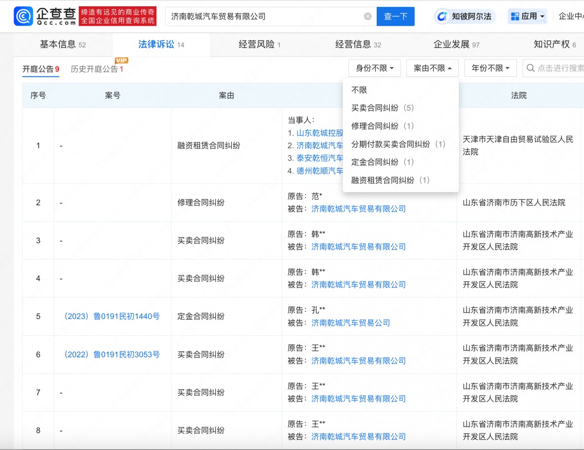Switch to the 基本信息 tab
This screenshot has width=584, height=450.
(x=62, y=45)
